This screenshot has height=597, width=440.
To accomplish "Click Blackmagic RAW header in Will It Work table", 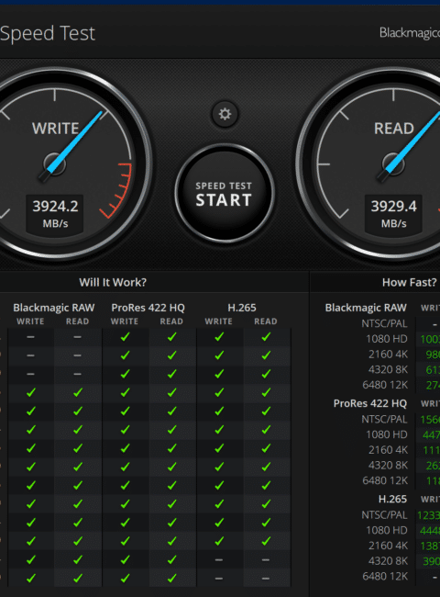I will click(53, 308).
